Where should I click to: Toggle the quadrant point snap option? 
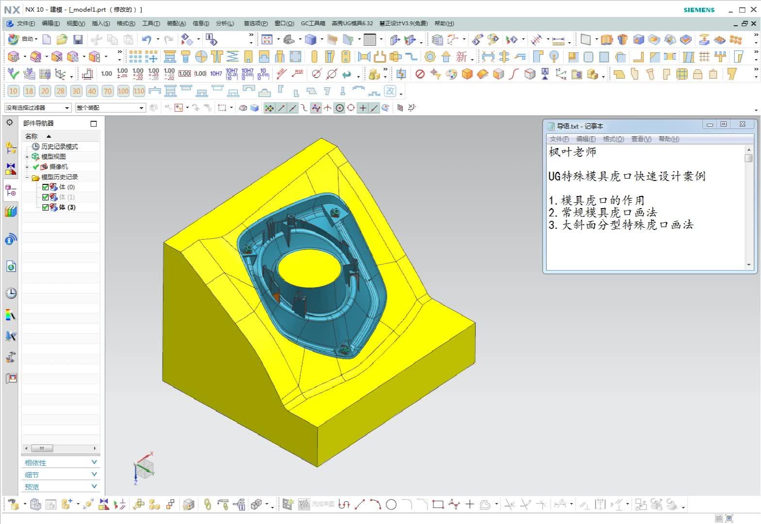(x=351, y=108)
